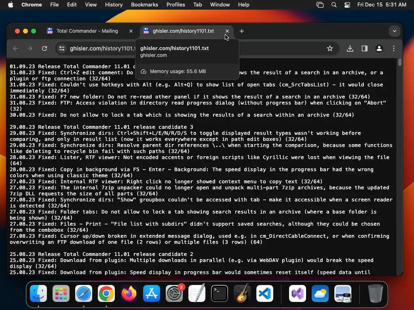Open the Profiles menu

tap(175, 5)
